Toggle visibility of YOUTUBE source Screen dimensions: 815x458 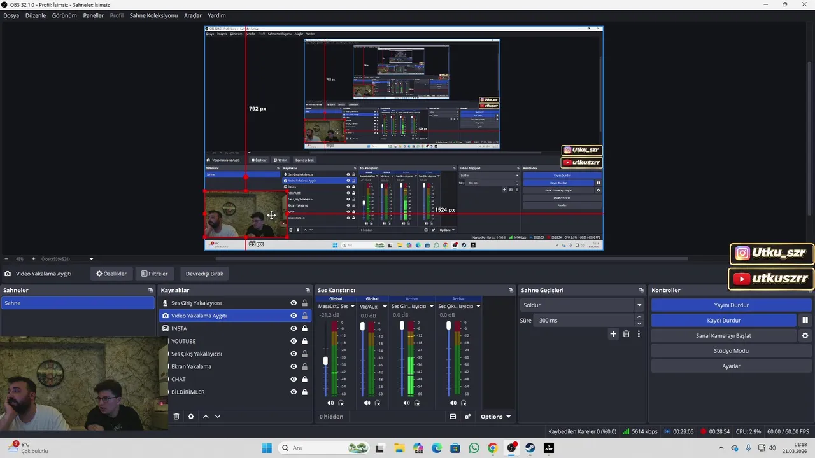tap(294, 341)
